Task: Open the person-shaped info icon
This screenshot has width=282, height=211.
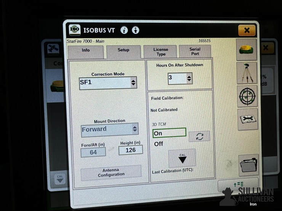Action: point(135,30)
